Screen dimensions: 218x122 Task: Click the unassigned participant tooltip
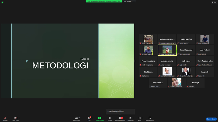120,111
